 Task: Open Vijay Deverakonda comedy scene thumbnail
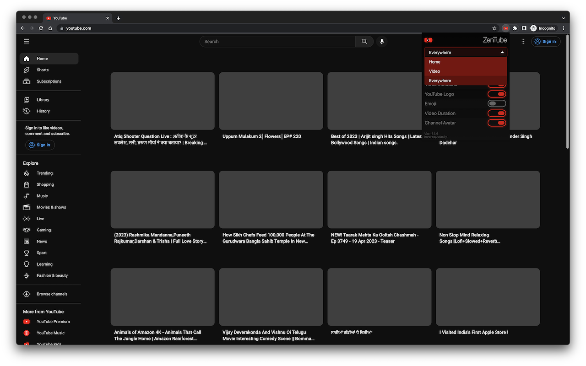[x=271, y=297]
